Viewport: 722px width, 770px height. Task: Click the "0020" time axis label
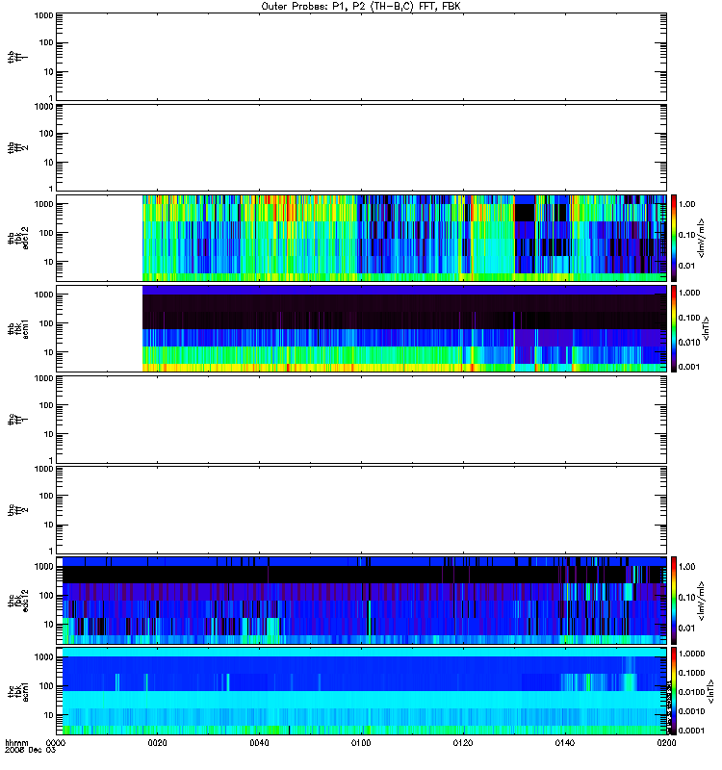157,743
